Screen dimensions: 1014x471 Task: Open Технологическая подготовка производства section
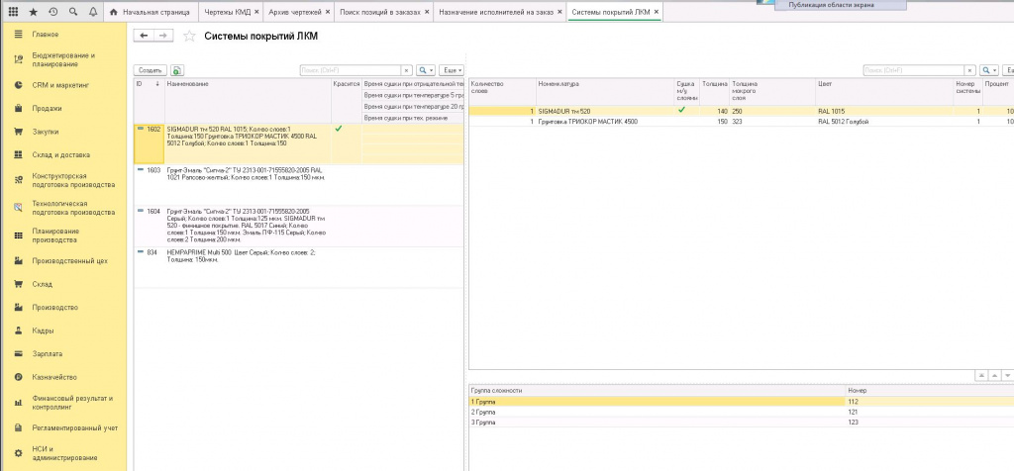73,208
